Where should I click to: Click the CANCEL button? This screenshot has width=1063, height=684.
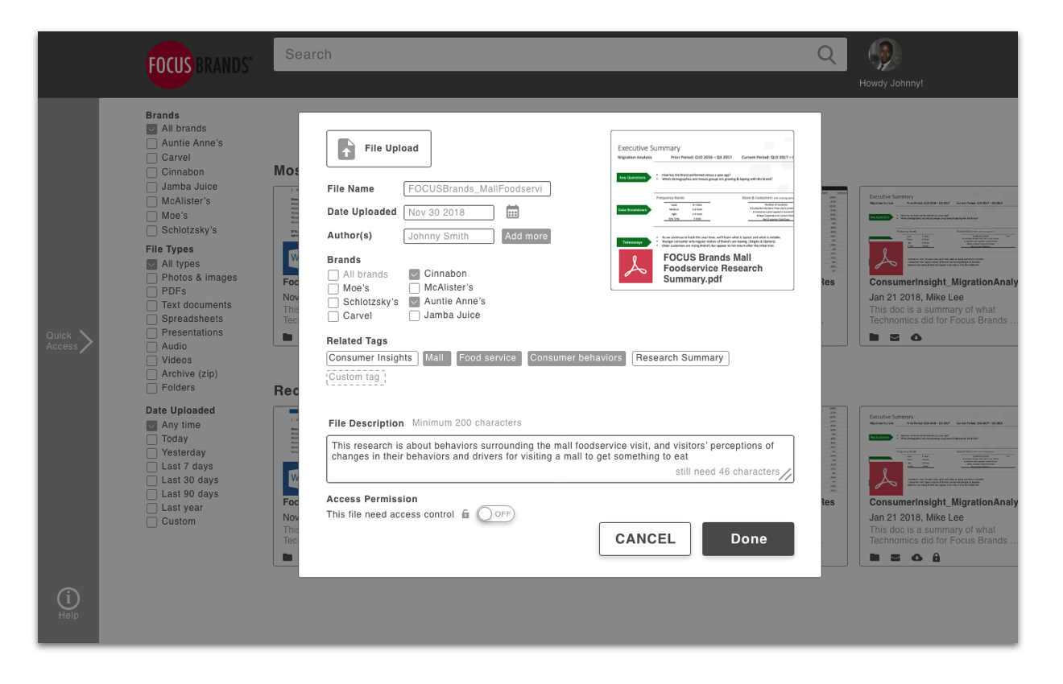point(645,539)
